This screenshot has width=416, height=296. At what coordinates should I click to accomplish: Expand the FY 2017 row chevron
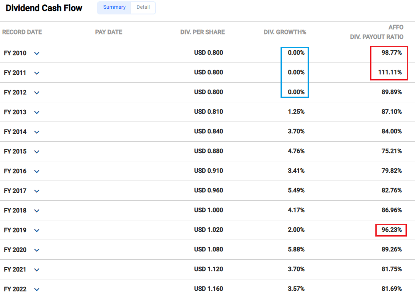37,191
